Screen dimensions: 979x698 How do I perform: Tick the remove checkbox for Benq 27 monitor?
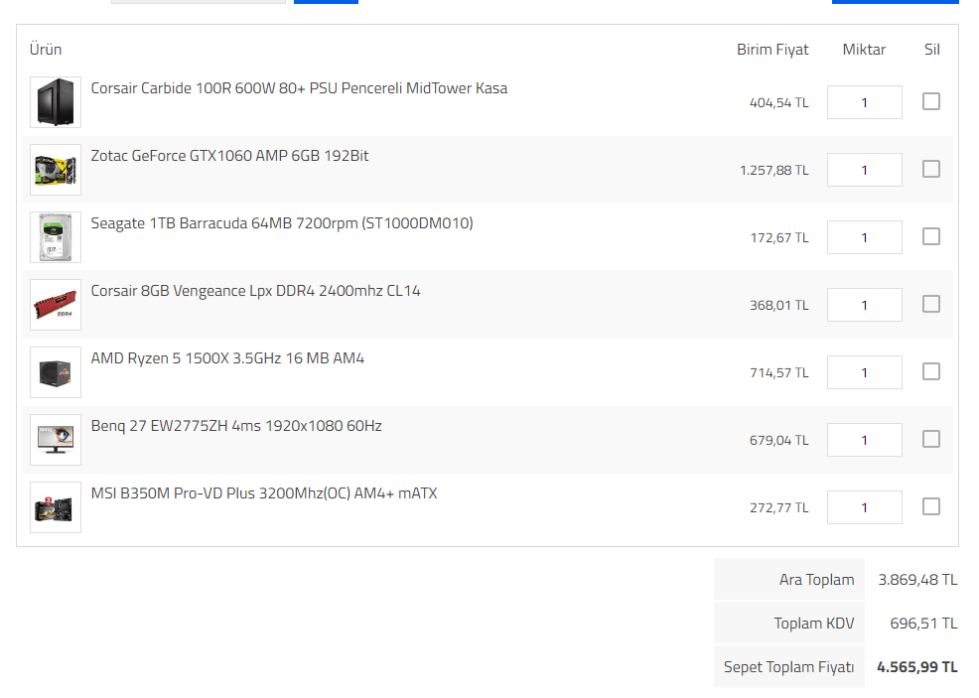pos(931,439)
